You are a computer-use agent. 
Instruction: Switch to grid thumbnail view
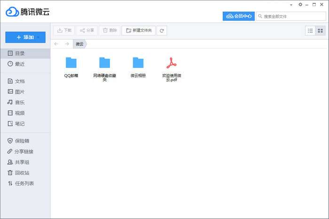click(x=321, y=30)
